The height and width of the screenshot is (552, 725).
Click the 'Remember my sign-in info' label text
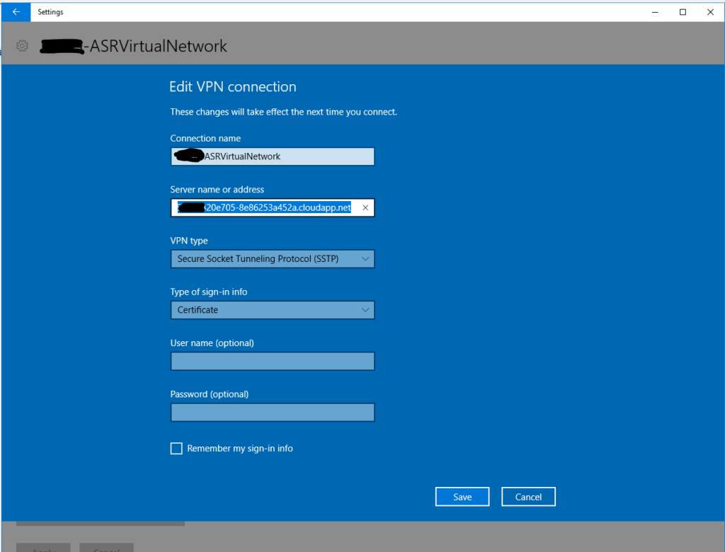[239, 449]
